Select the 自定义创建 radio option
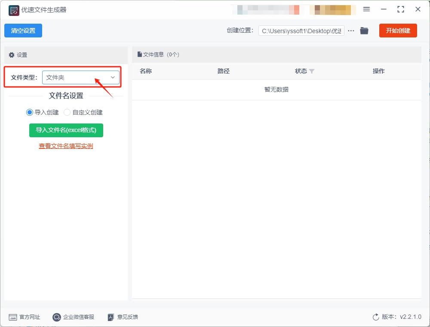The image size is (430, 327). click(67, 112)
